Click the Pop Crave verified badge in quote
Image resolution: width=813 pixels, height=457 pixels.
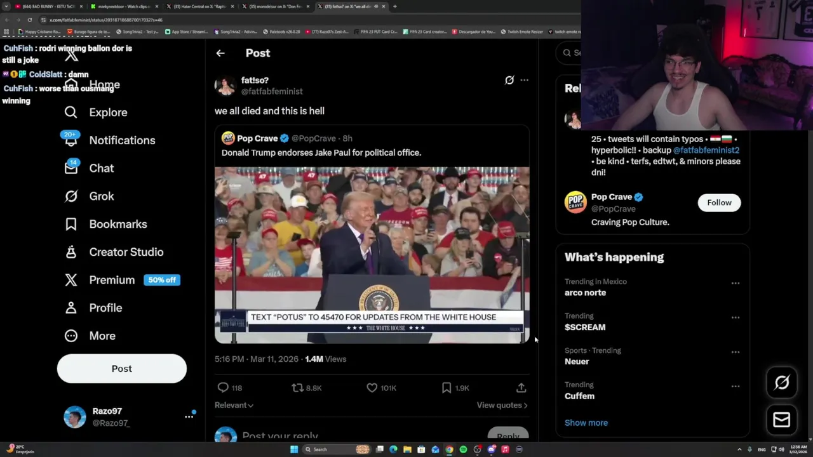285,138
